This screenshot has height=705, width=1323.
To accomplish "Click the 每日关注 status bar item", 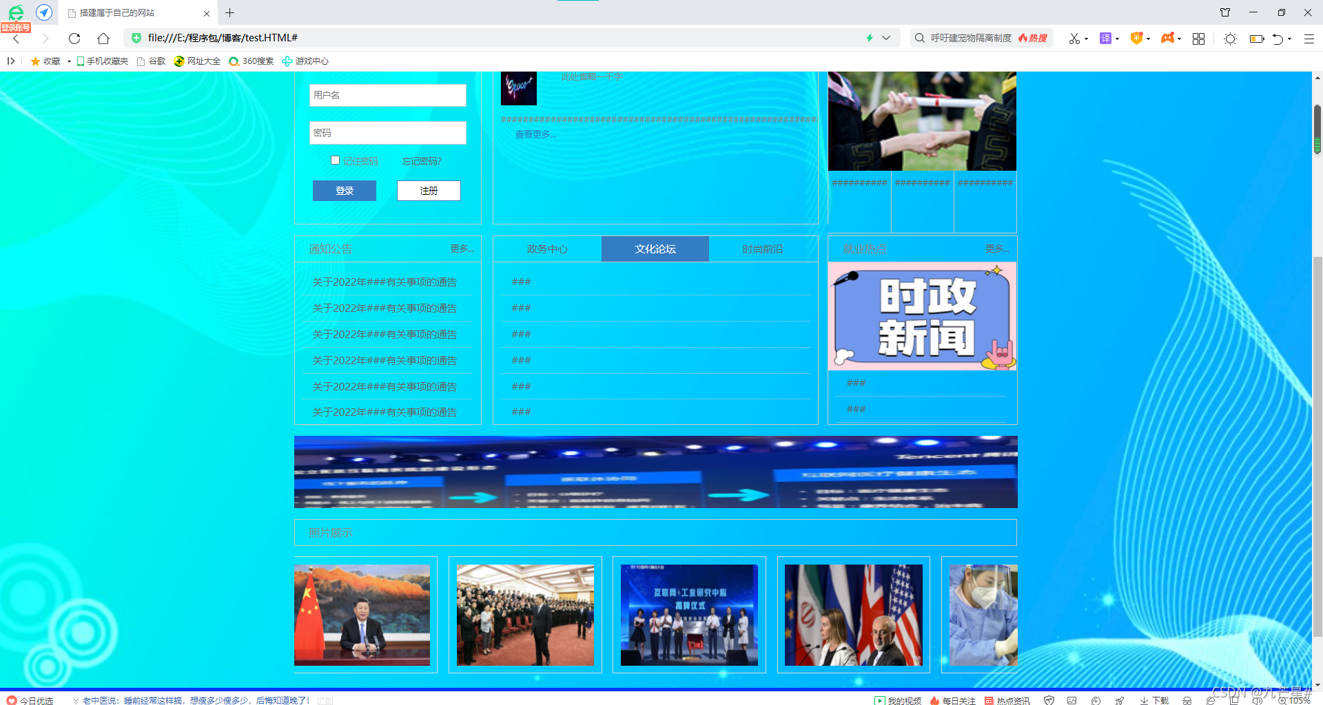I will (953, 700).
